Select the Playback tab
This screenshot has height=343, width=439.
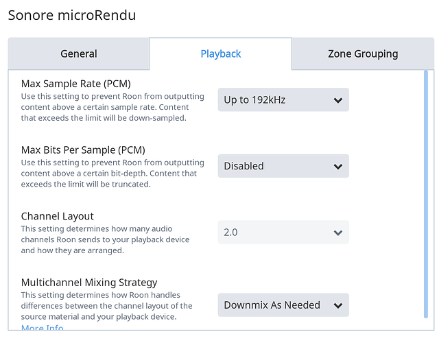pyautogui.click(x=221, y=54)
